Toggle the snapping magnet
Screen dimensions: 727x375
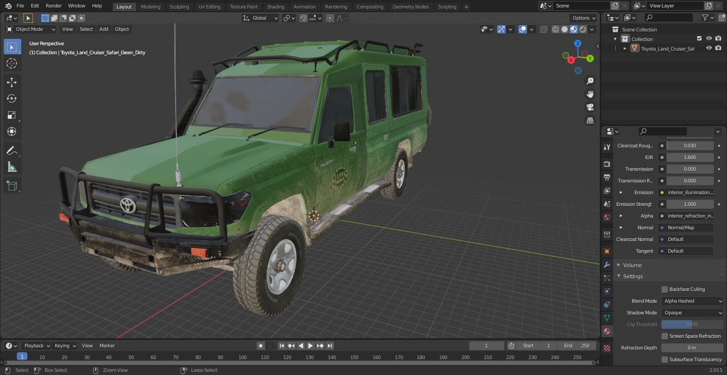tap(303, 18)
